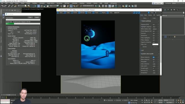This screenshot has height=104, width=185.
Task: Open the reference coordinate system dropdown
Action: coord(53,6)
